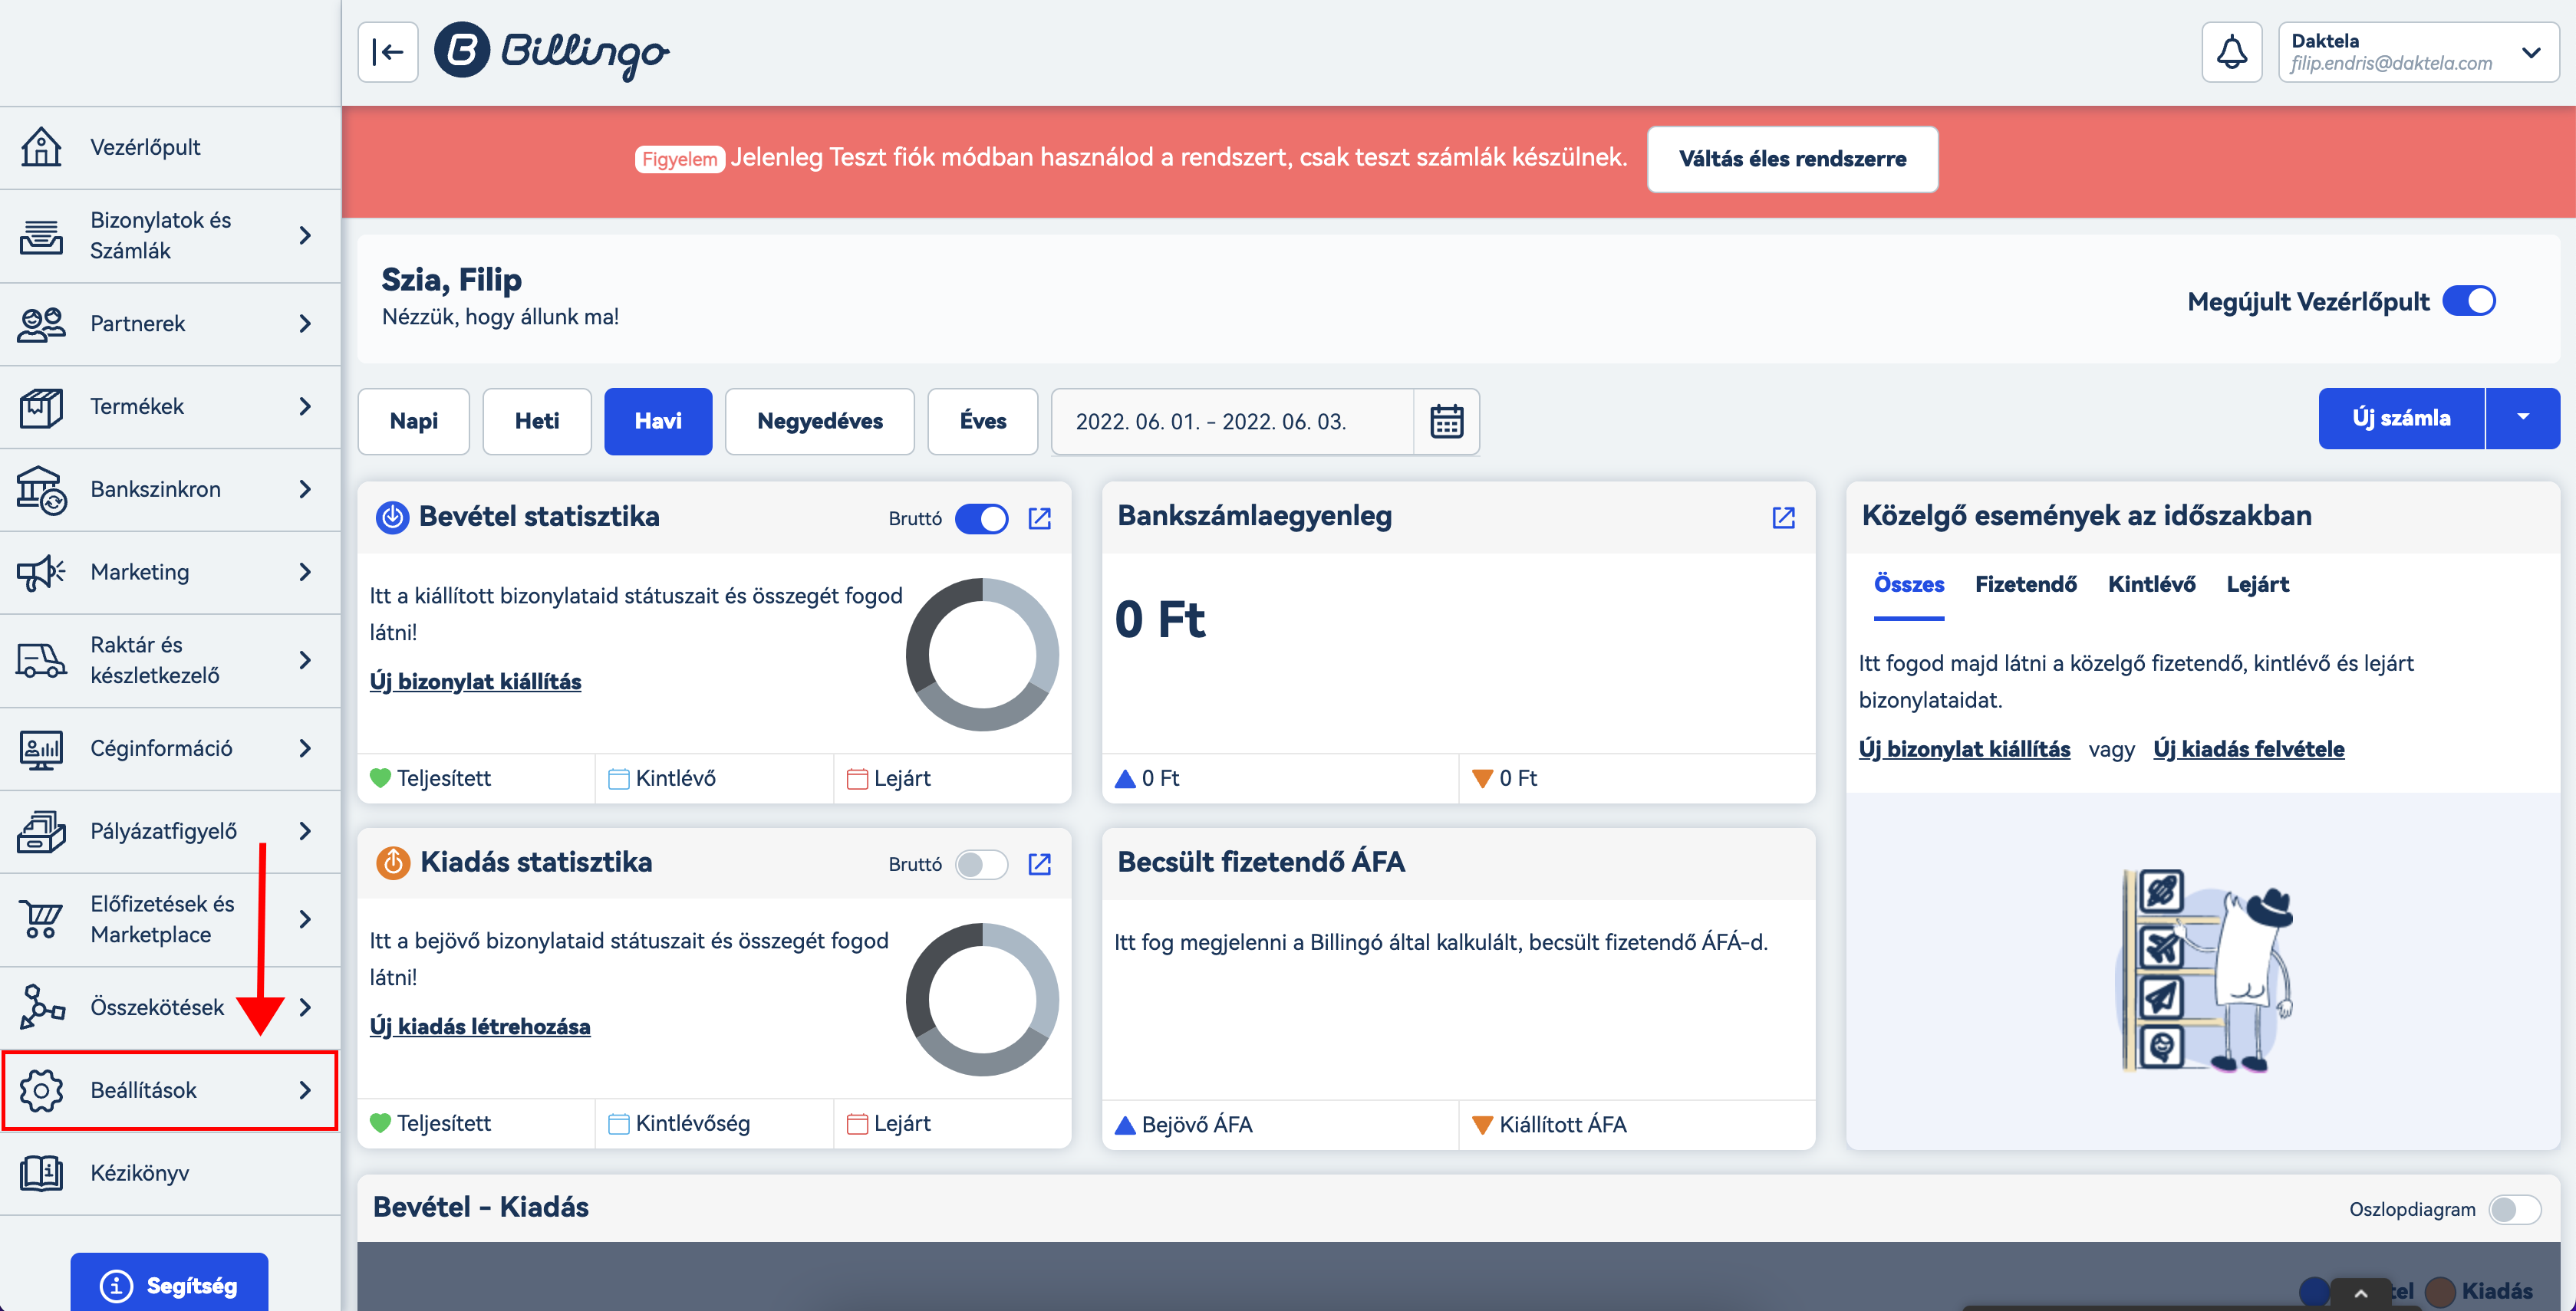This screenshot has width=2576, height=1311.
Task: Expand the Partnerek menu chevron
Action: coord(305,323)
